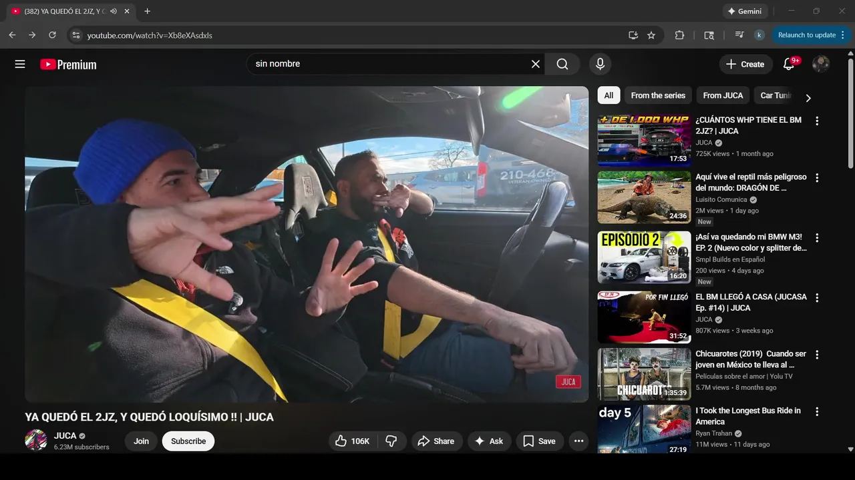Click Smpl Builds en Español channel
This screenshot has width=855, height=480.
730,259
